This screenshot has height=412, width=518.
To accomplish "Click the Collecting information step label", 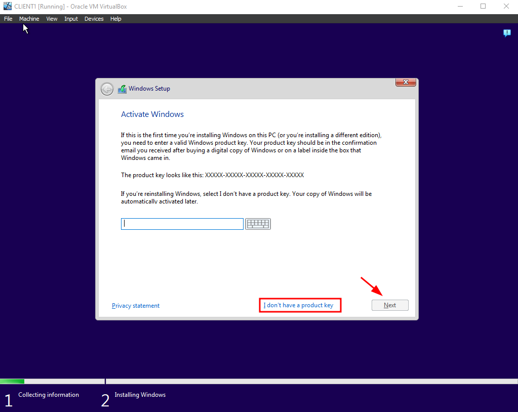I will pos(49,395).
